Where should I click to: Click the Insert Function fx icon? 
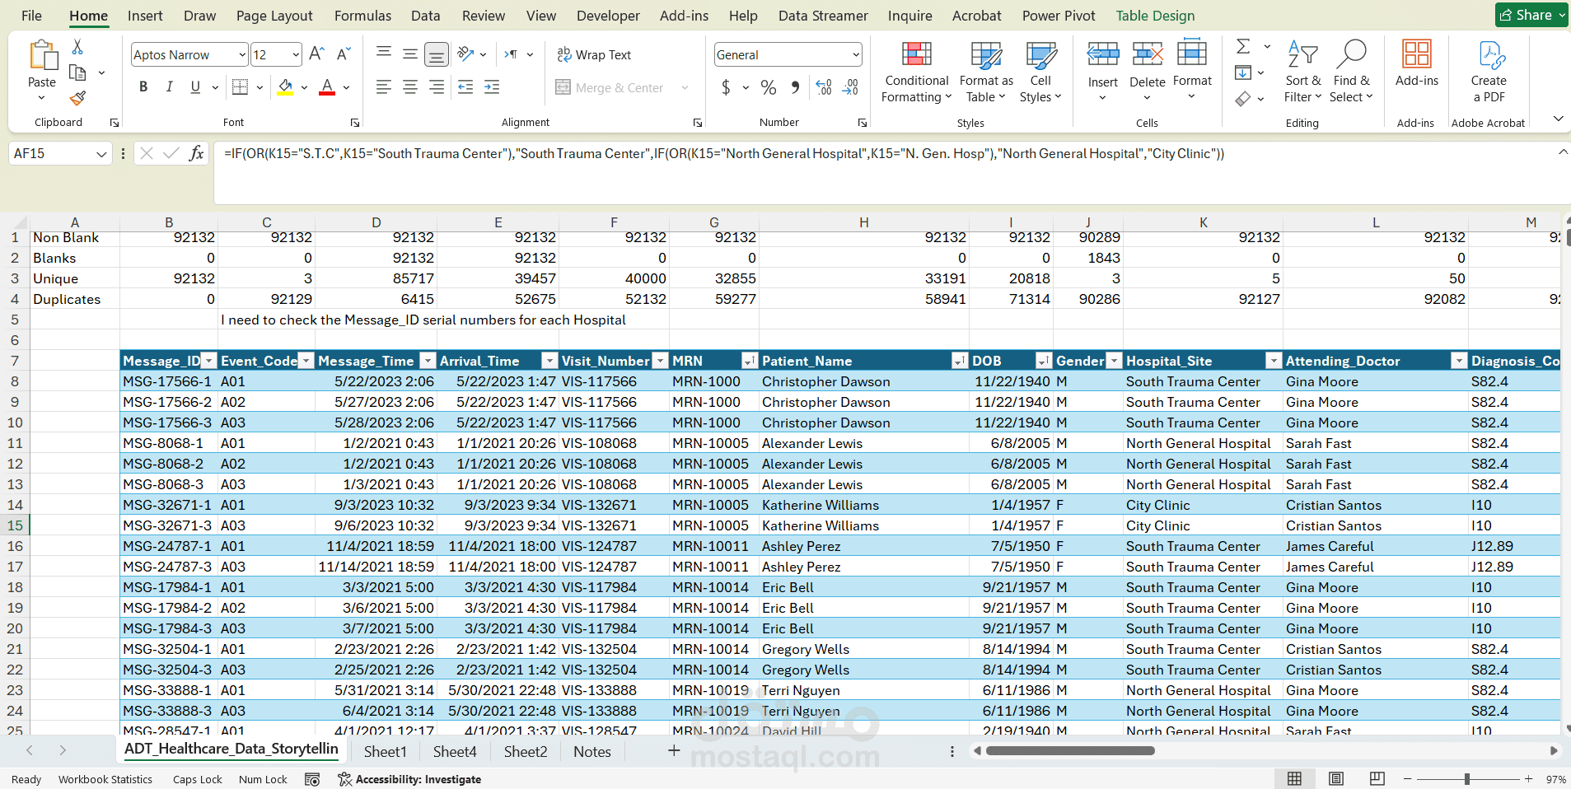[x=196, y=153]
